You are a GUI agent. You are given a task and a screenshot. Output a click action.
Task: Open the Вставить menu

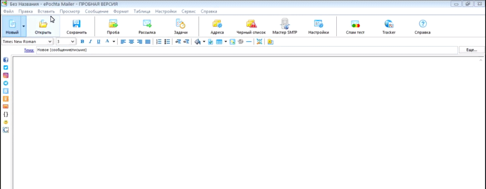point(46,12)
